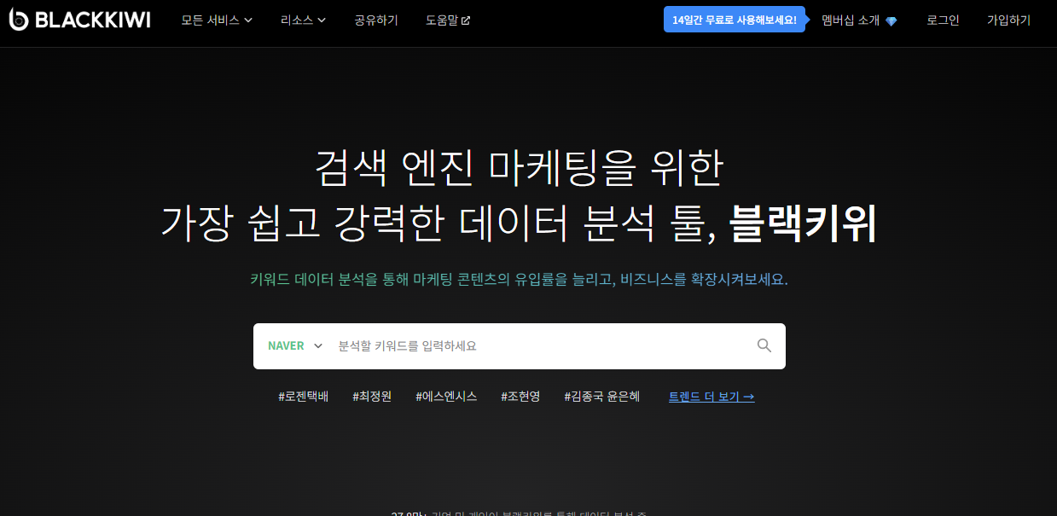Viewport: 1057px width, 516px height.
Task: Open the NAVER search engine selector
Action: [x=294, y=345]
